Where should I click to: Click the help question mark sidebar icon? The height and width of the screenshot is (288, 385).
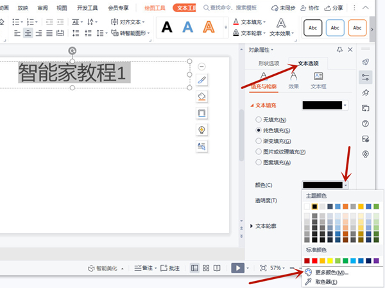pos(366,124)
